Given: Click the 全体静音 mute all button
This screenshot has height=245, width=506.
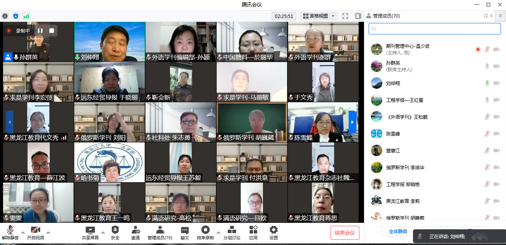Looking at the screenshot, I should point(398,231).
